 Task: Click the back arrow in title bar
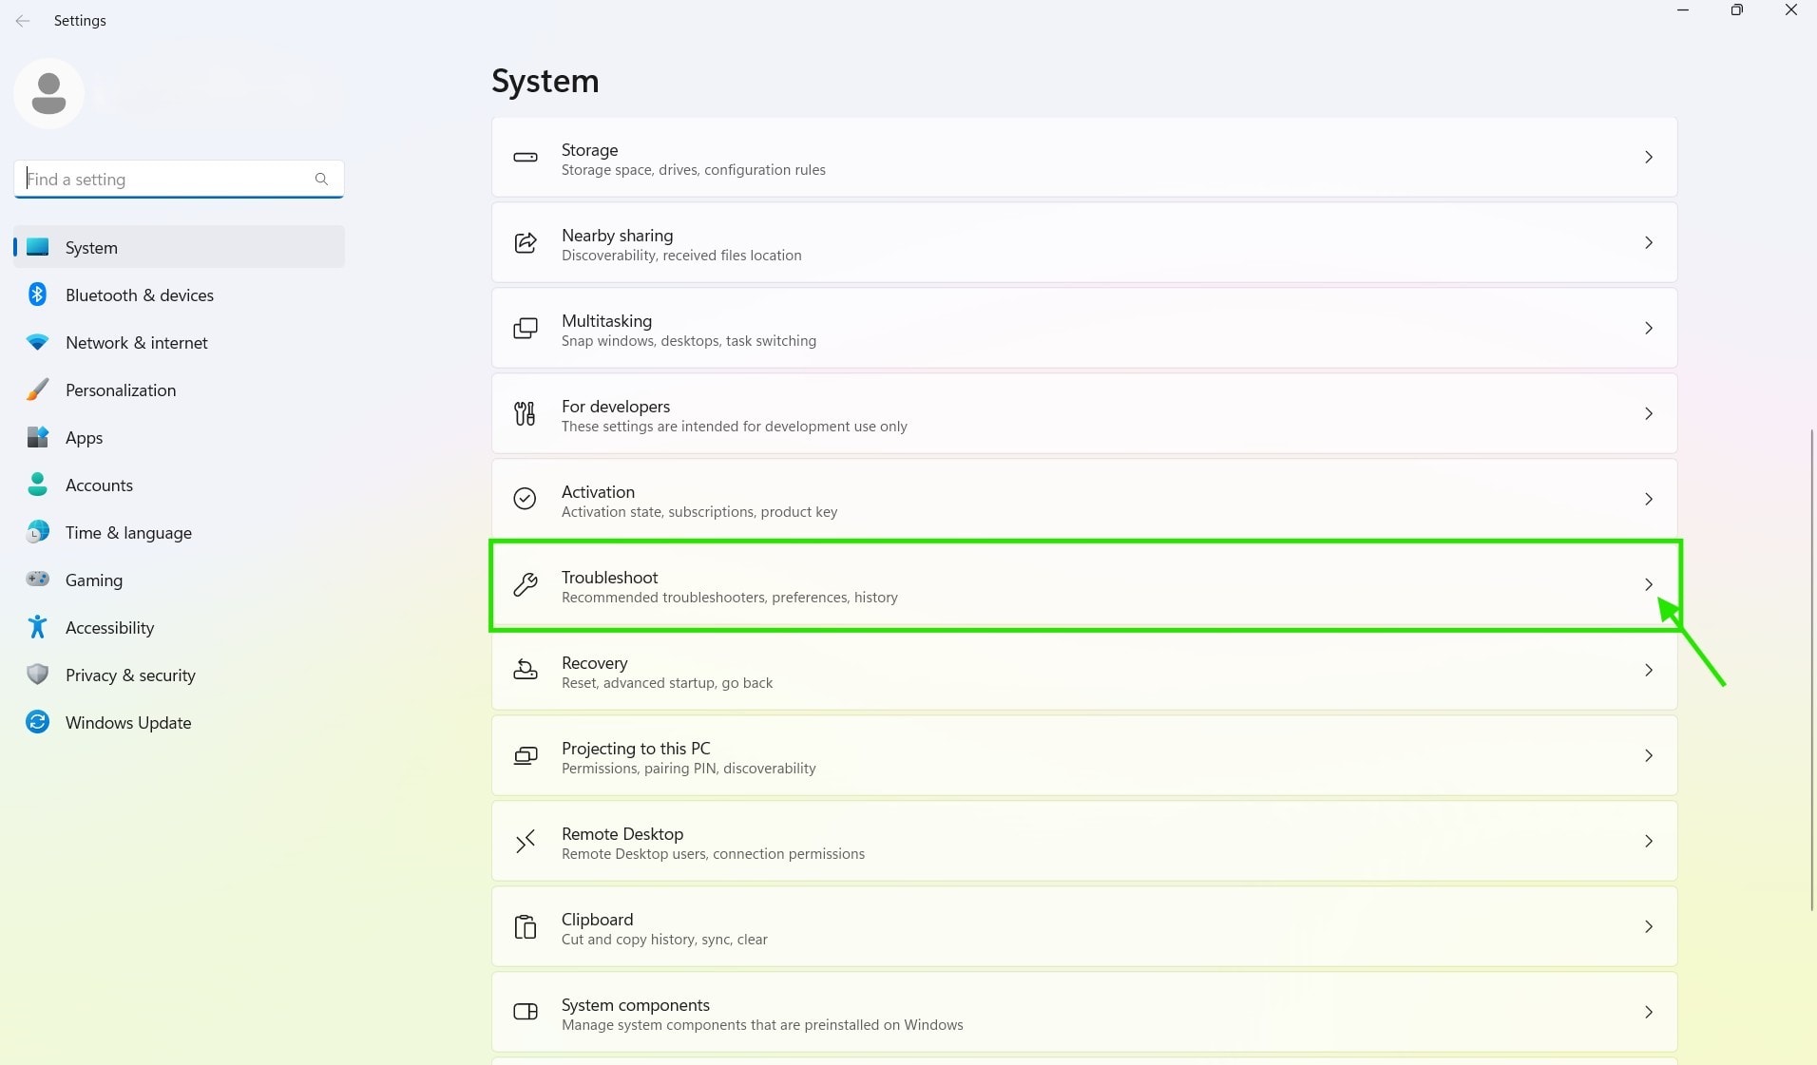23,21
